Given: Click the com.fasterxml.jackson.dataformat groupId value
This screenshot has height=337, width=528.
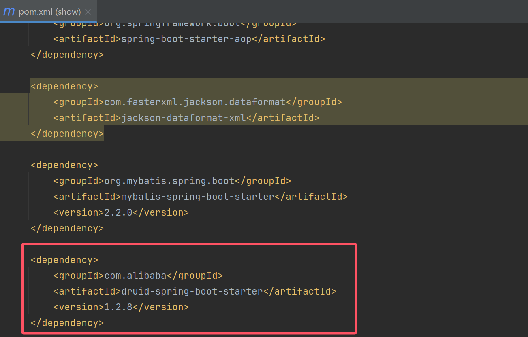Looking at the screenshot, I should 195,102.
